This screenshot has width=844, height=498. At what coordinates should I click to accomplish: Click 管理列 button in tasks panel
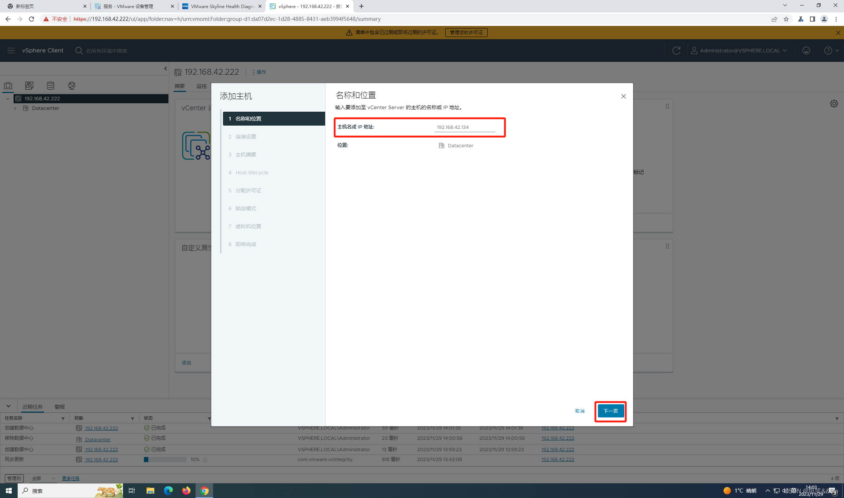pyautogui.click(x=14, y=478)
